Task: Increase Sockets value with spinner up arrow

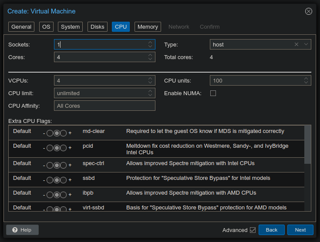Action: coord(151,43)
